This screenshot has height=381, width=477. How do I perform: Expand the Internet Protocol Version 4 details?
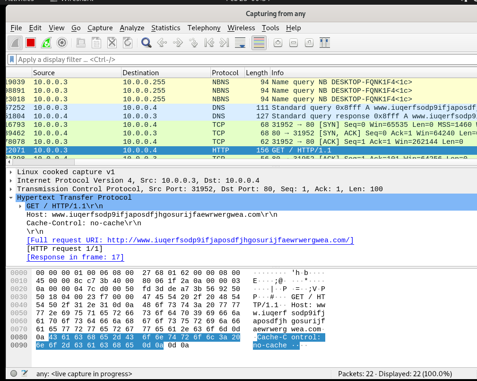click(x=10, y=180)
